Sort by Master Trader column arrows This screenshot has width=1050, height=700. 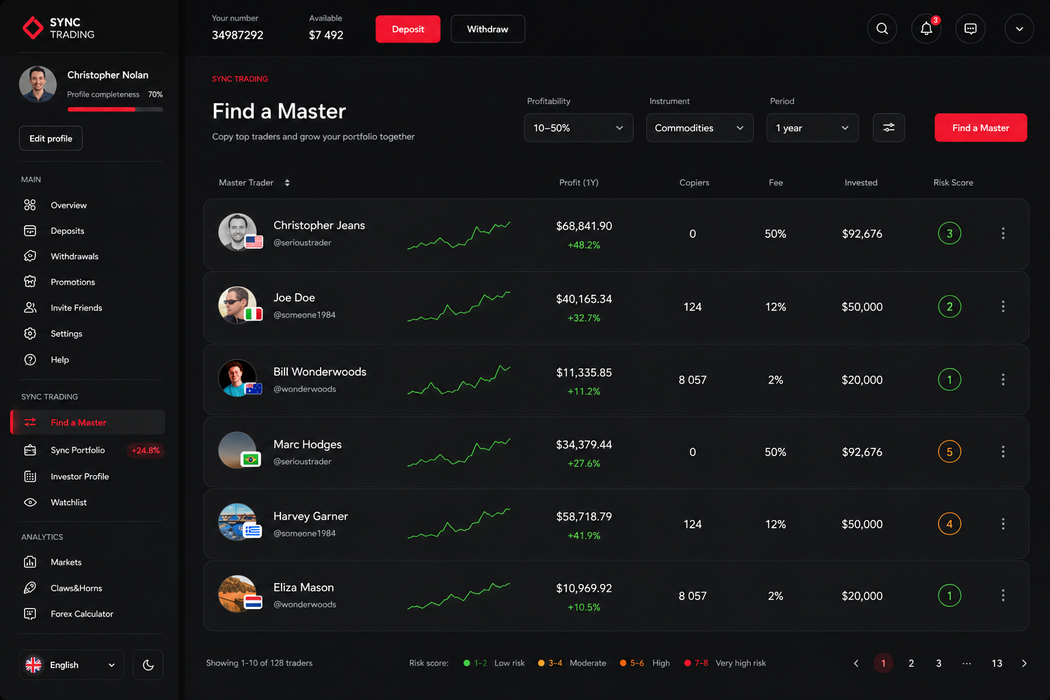click(x=287, y=183)
